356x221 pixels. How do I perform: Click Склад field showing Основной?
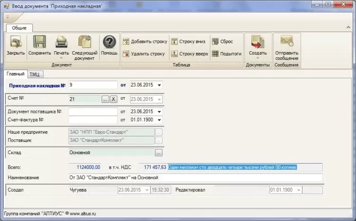111,153
